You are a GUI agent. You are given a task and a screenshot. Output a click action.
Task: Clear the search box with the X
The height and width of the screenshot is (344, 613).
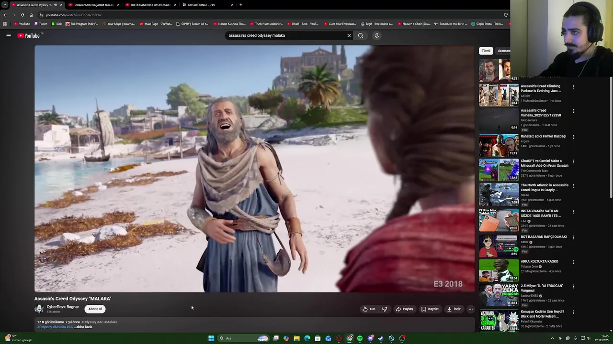pos(349,35)
